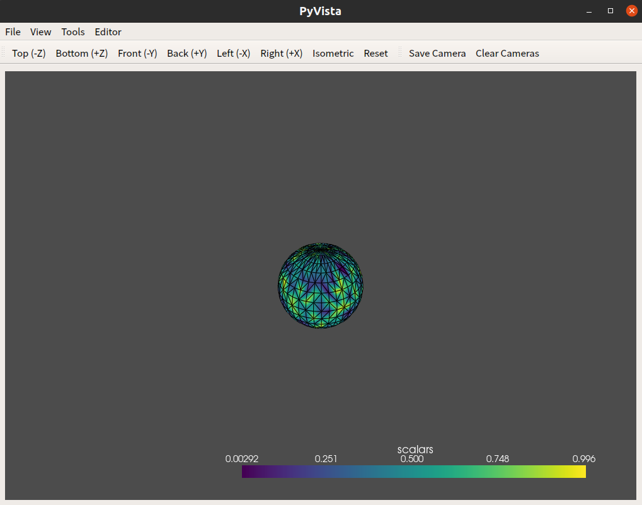Maximize the PyVista window

click(610, 11)
